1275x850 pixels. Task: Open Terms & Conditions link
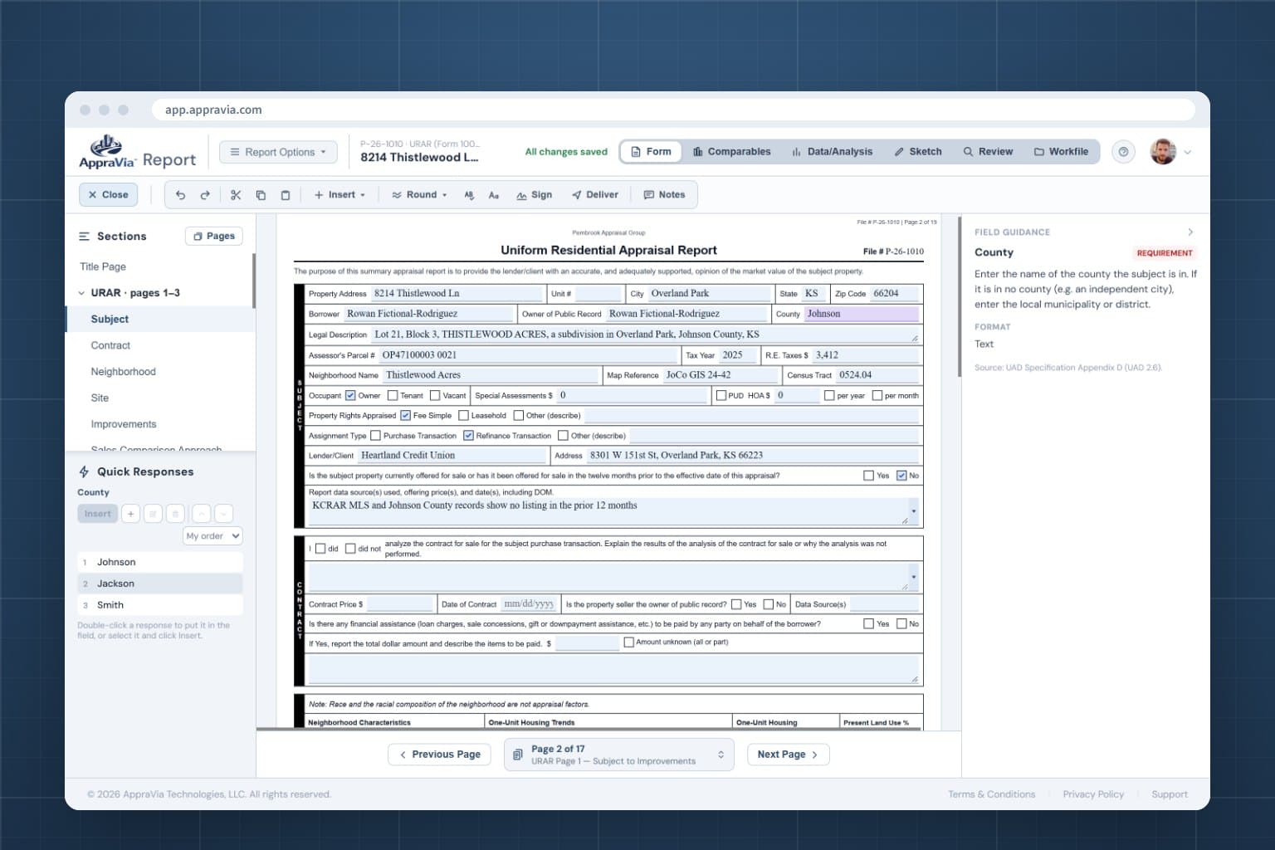point(992,794)
